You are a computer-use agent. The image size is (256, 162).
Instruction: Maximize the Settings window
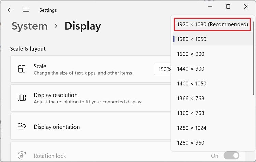(228, 6)
